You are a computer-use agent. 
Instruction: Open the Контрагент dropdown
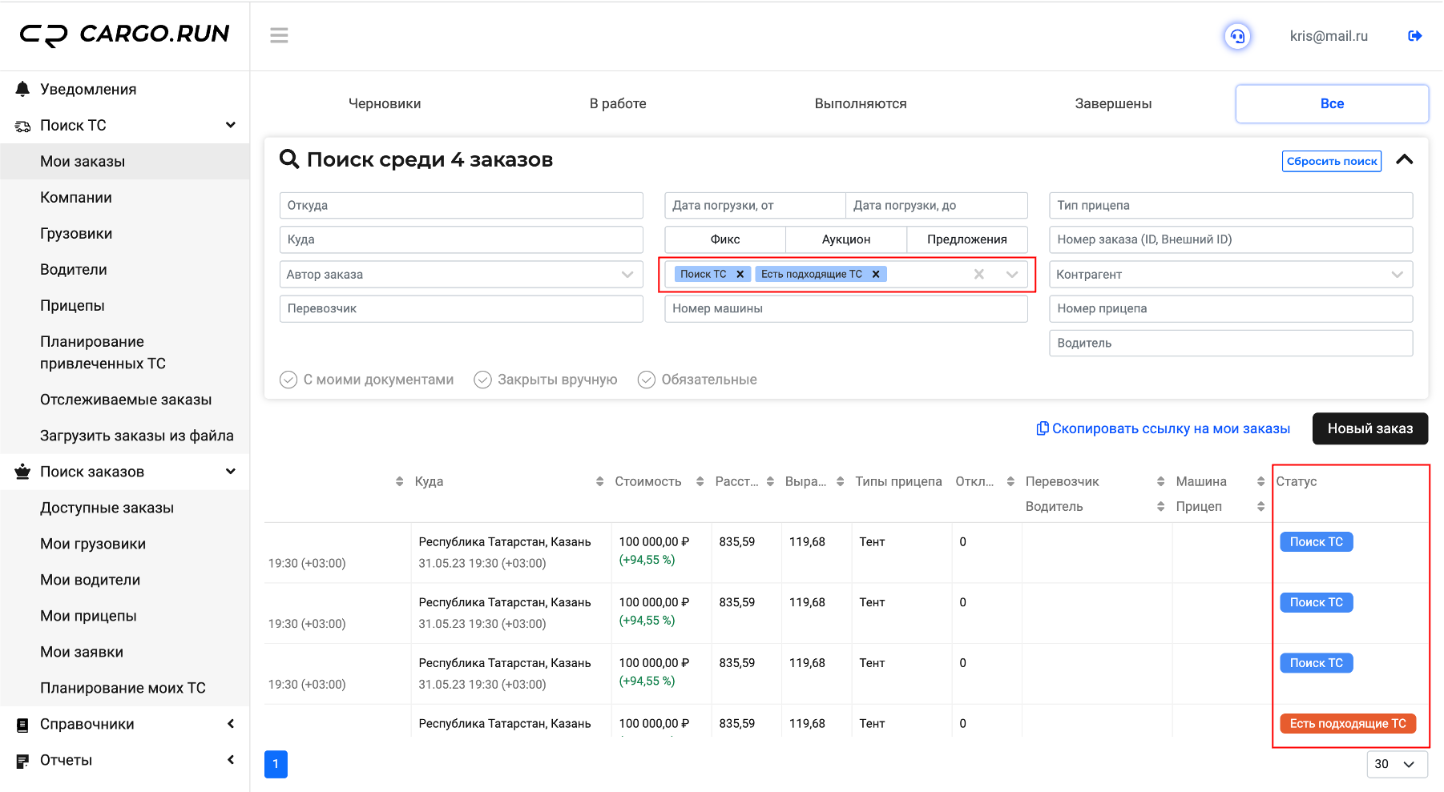tap(1397, 275)
